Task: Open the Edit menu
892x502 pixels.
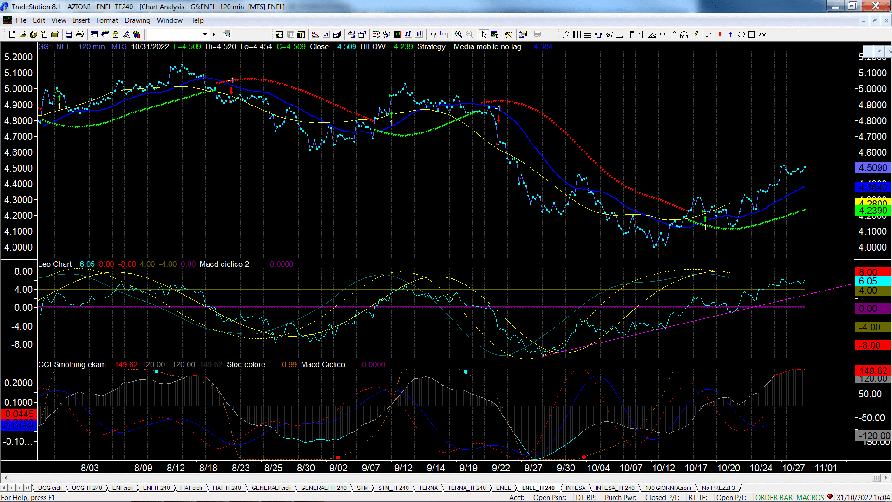Action: (x=39, y=20)
